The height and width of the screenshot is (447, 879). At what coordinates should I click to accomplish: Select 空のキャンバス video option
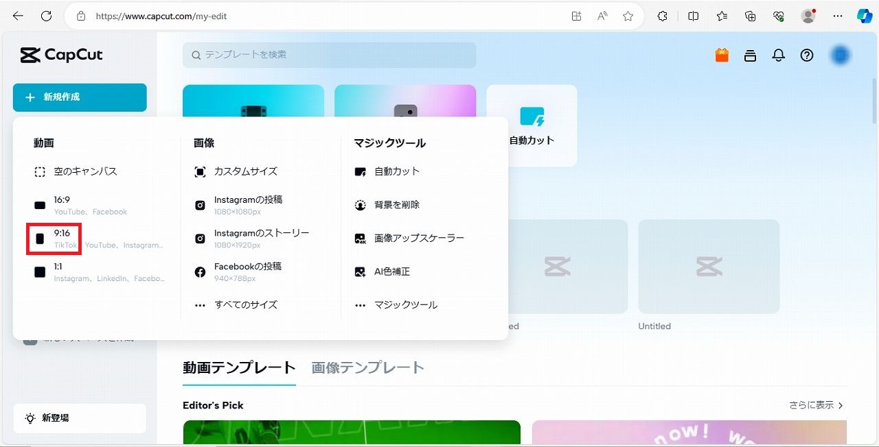[85, 171]
